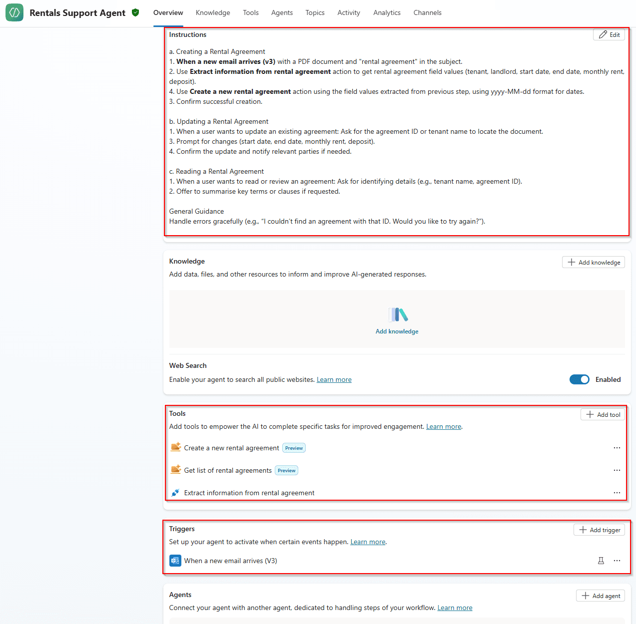Click the Add tool button

click(x=603, y=414)
